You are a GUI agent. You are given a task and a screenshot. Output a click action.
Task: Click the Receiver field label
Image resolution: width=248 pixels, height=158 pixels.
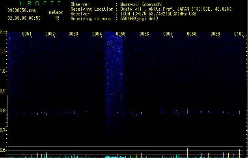pyautogui.click(x=80, y=14)
